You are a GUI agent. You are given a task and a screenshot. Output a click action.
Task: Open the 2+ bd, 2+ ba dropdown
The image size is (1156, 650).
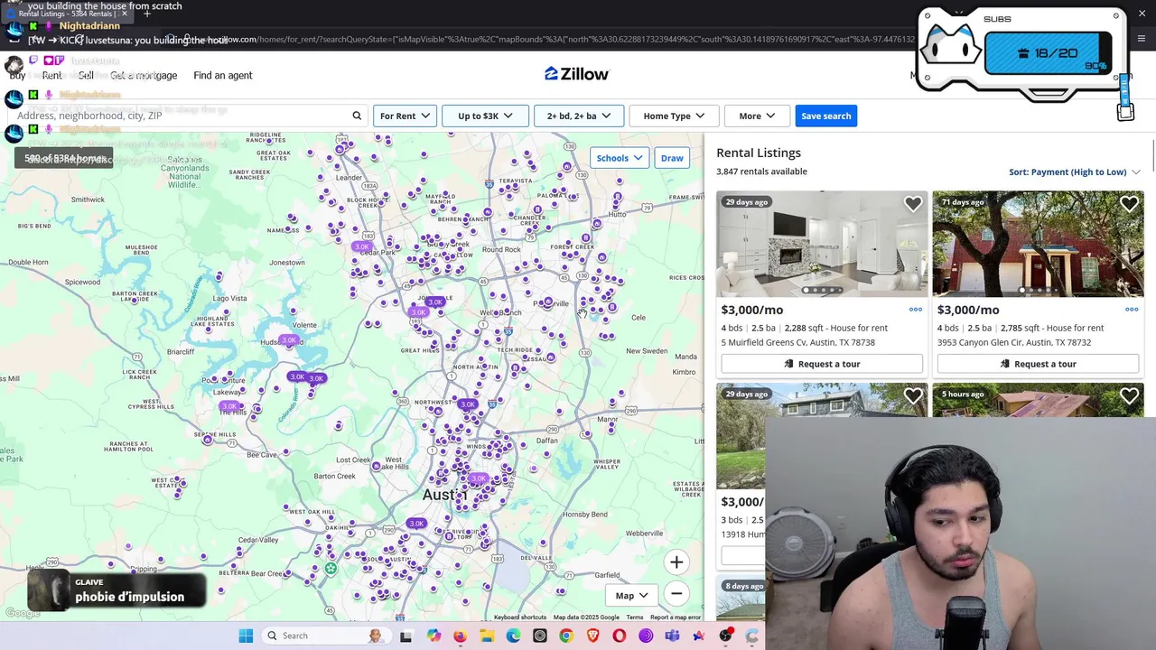579,116
